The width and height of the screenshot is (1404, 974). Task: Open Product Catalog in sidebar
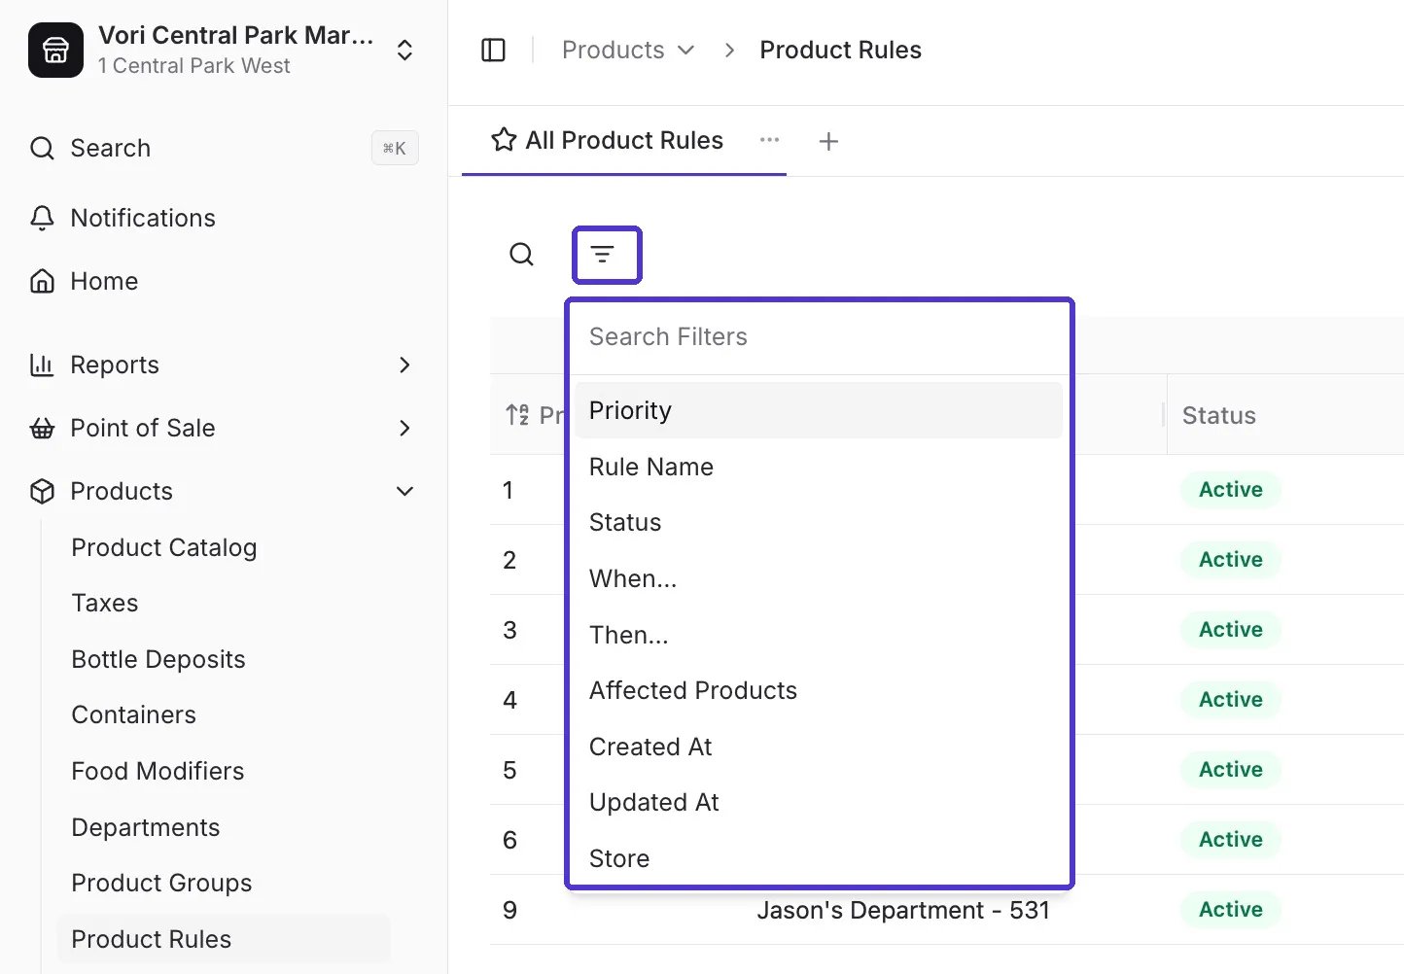tap(164, 547)
